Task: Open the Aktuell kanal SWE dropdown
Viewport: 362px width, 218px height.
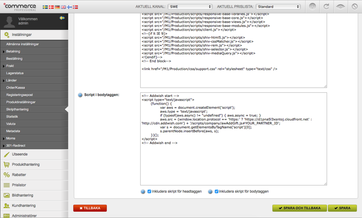Action: pos(190,7)
